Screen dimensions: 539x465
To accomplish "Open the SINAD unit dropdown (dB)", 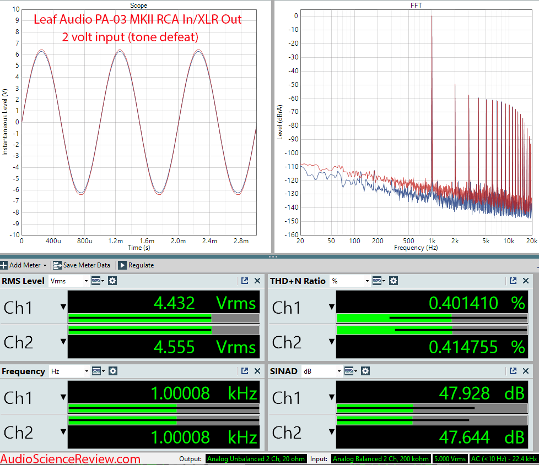I will (322, 371).
